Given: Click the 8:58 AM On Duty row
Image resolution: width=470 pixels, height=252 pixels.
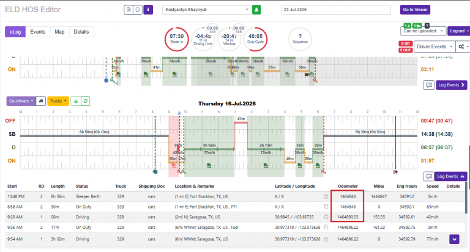Looking at the screenshot, I should point(235,207).
